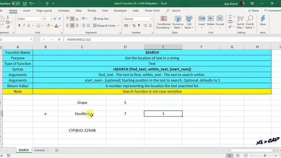Switch to the Page Layout tab
This screenshot has width=281, height=158.
tap(44, 11)
